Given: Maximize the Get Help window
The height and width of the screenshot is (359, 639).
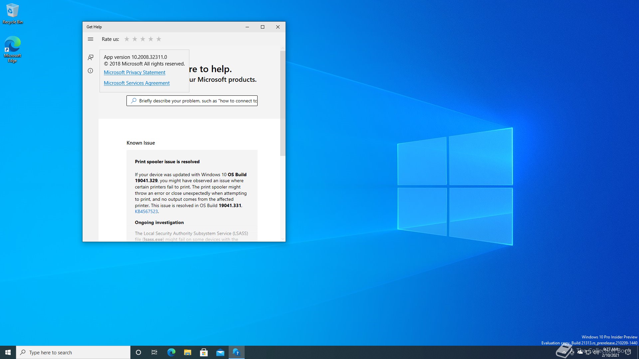Looking at the screenshot, I should coord(263,27).
